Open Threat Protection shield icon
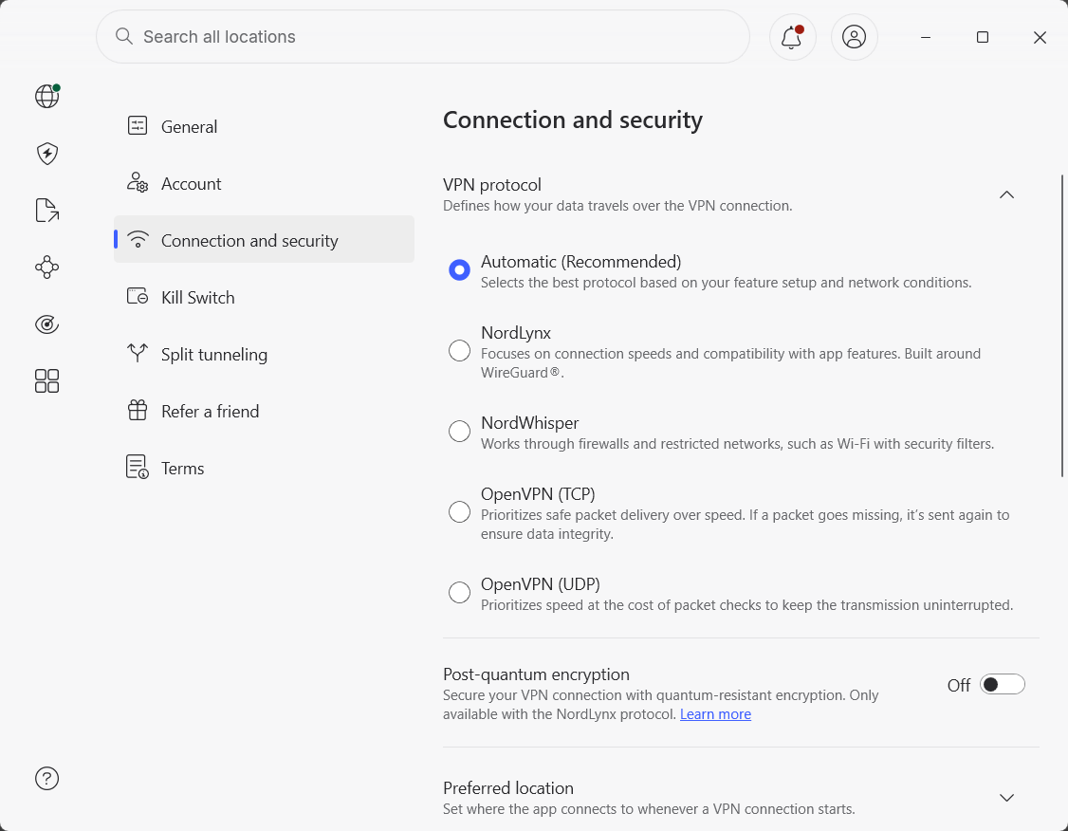1068x831 pixels. [x=47, y=154]
